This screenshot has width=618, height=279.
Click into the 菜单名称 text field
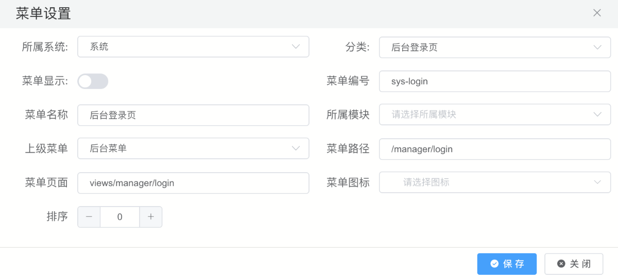pos(193,115)
